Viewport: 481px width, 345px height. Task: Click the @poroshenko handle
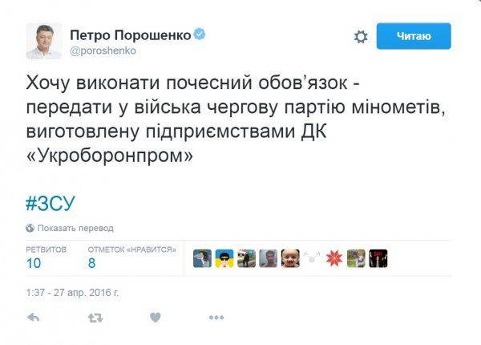point(103,50)
